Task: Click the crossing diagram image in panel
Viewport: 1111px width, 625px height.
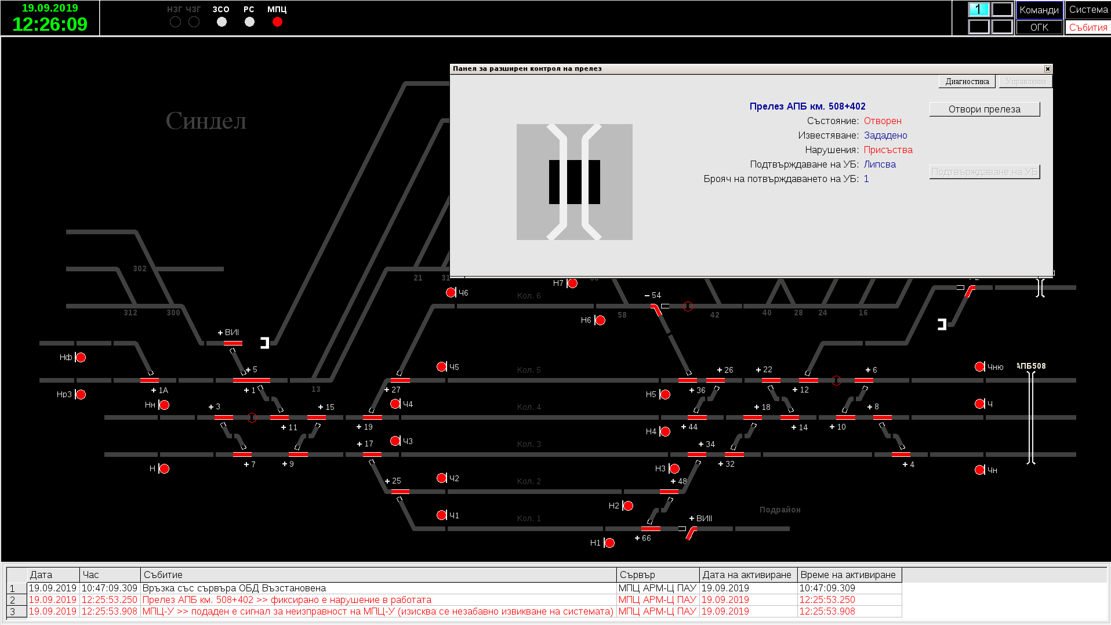Action: coord(574,182)
